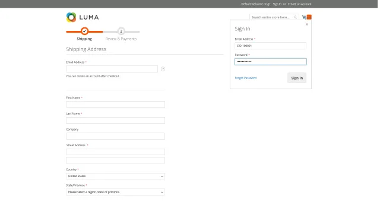Image resolution: width=380 pixels, height=214 pixels.
Task: Click the Shipping step checkmark circle
Action: [84, 31]
